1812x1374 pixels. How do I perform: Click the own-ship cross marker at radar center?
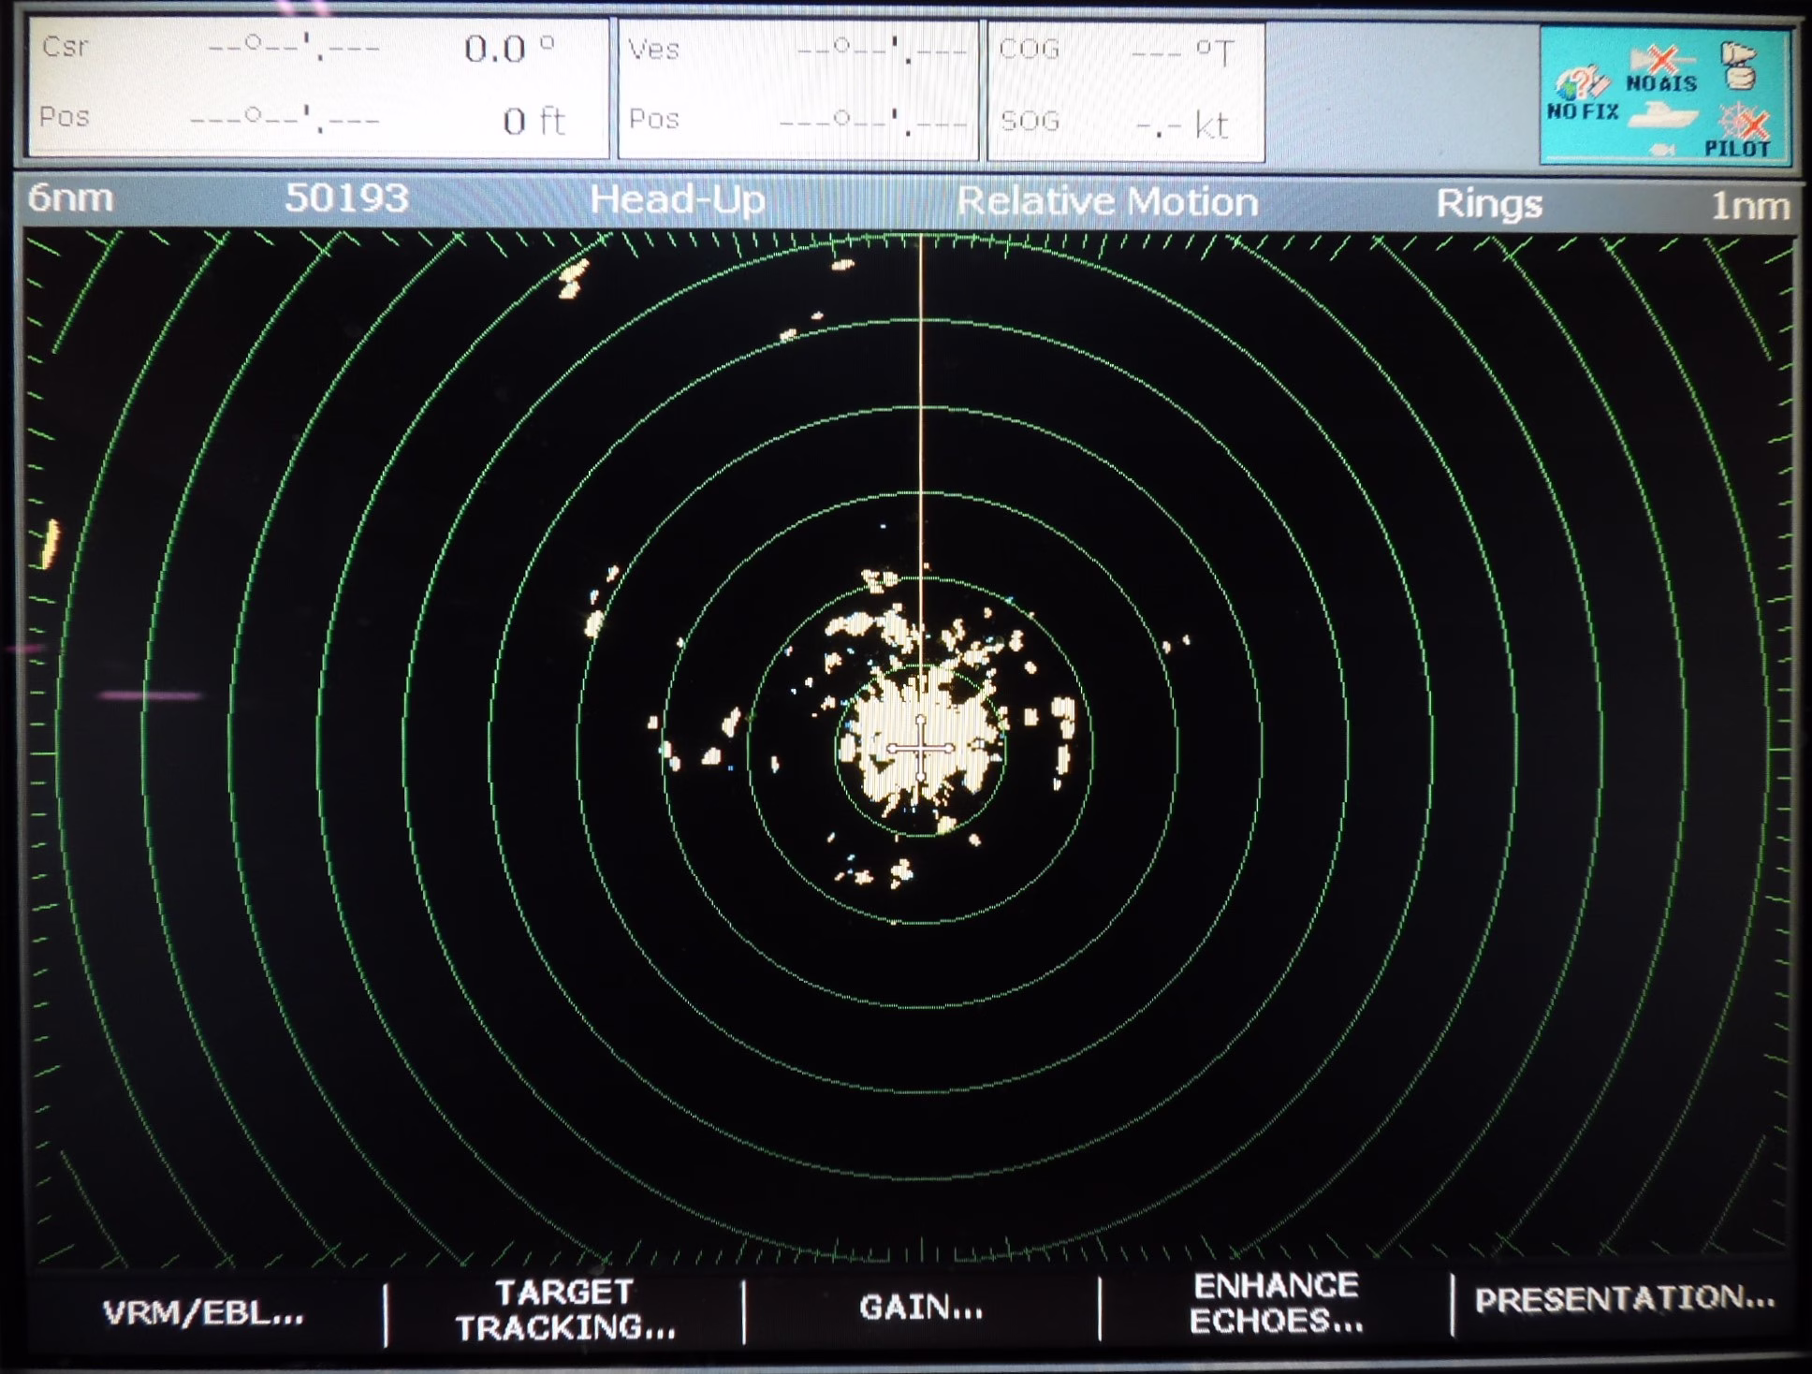tap(920, 748)
